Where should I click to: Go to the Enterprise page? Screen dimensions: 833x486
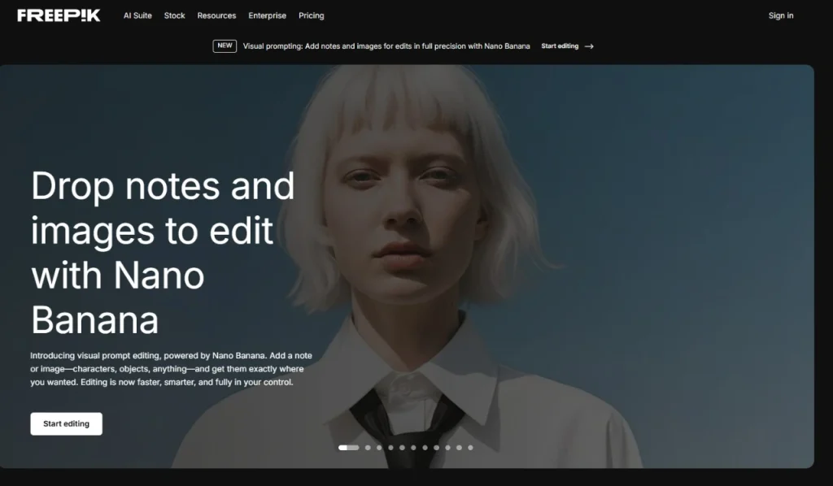pos(267,15)
